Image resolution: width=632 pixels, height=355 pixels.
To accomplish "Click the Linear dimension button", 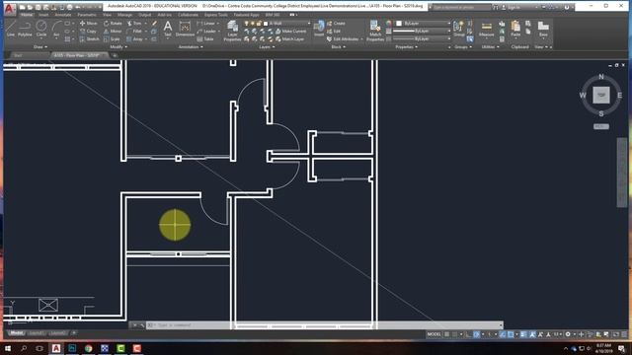I will coord(206,24).
